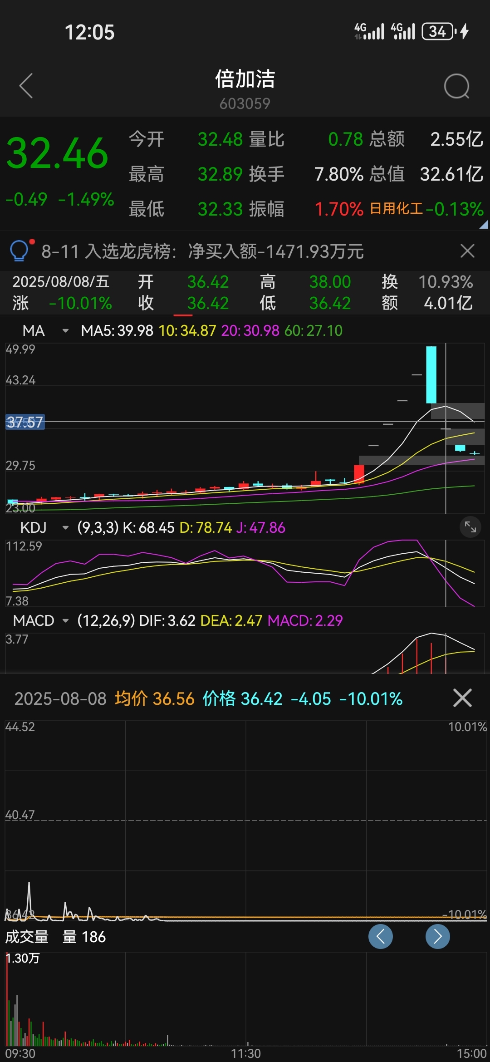
Task: Tap the KDJ J: 47.86 value
Action: 260,527
